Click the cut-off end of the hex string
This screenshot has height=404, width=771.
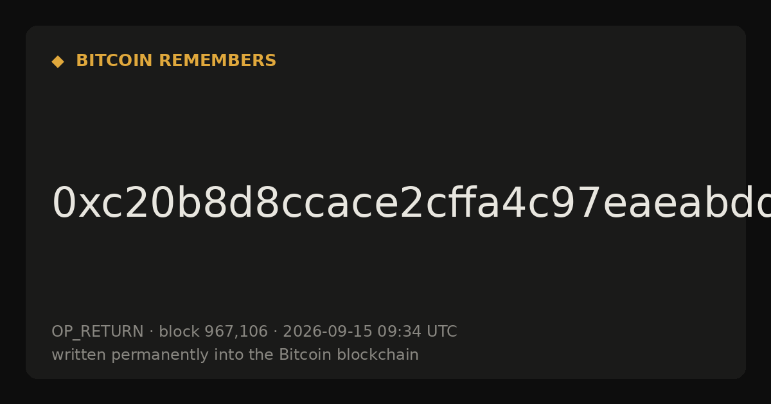759,204
